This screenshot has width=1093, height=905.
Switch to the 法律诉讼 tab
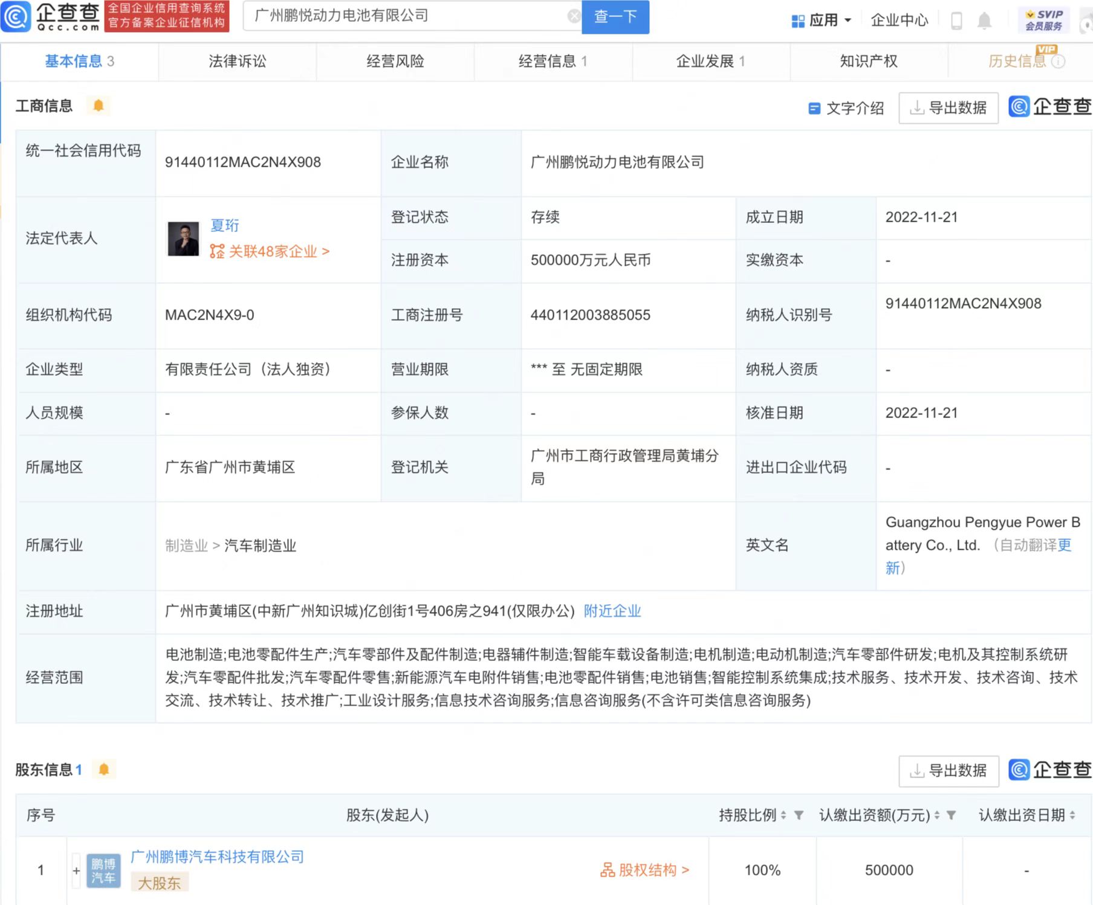[x=237, y=61]
